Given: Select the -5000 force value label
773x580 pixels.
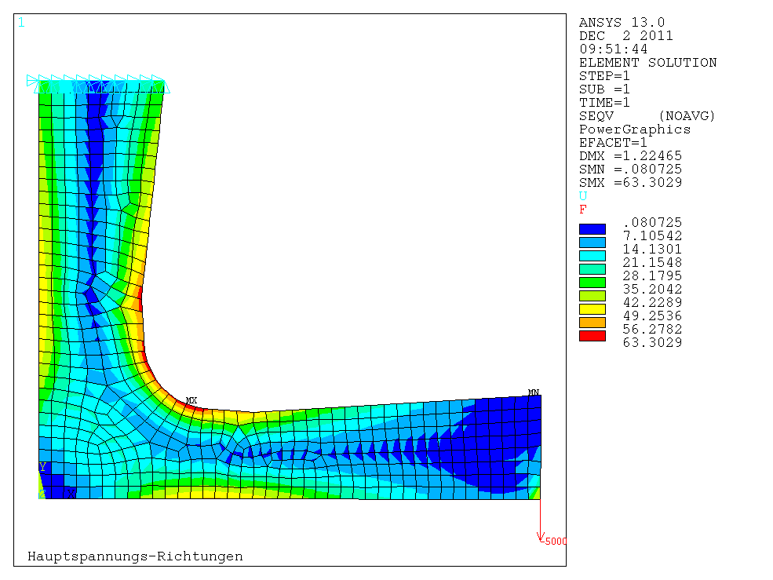Looking at the screenshot, I should click(554, 542).
